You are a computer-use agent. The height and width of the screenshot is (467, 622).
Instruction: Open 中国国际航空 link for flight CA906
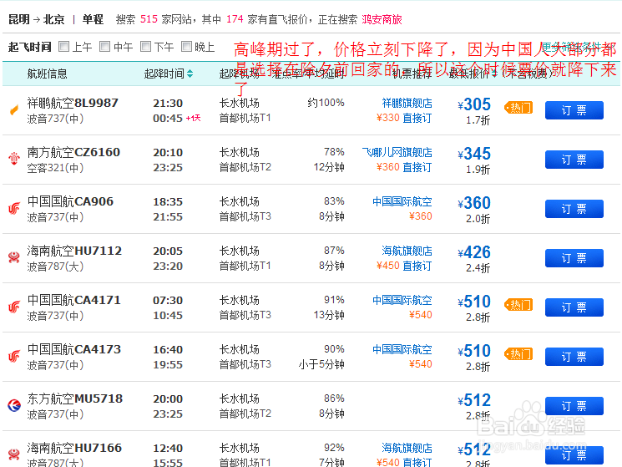[402, 201]
